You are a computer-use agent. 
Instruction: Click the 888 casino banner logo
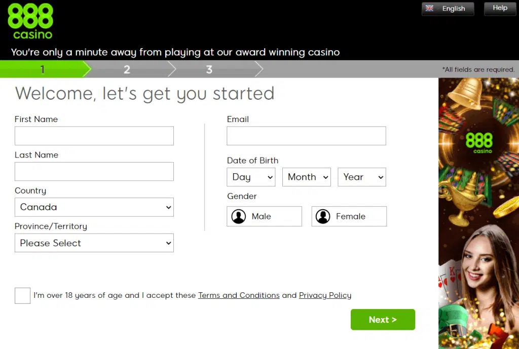(478, 142)
